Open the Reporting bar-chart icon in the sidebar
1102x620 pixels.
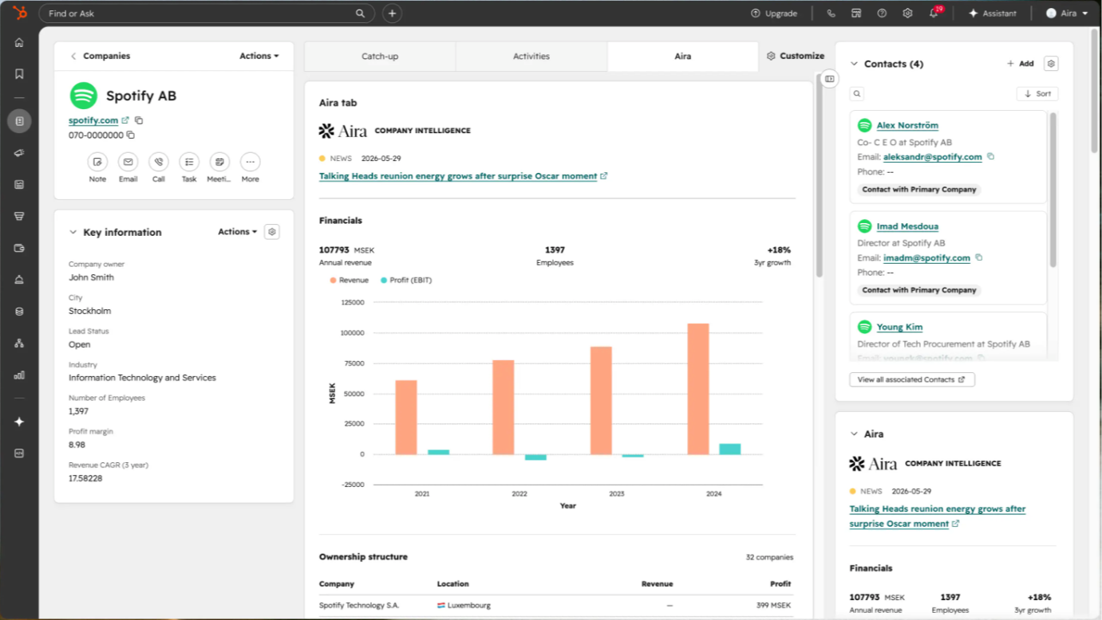[x=19, y=375]
